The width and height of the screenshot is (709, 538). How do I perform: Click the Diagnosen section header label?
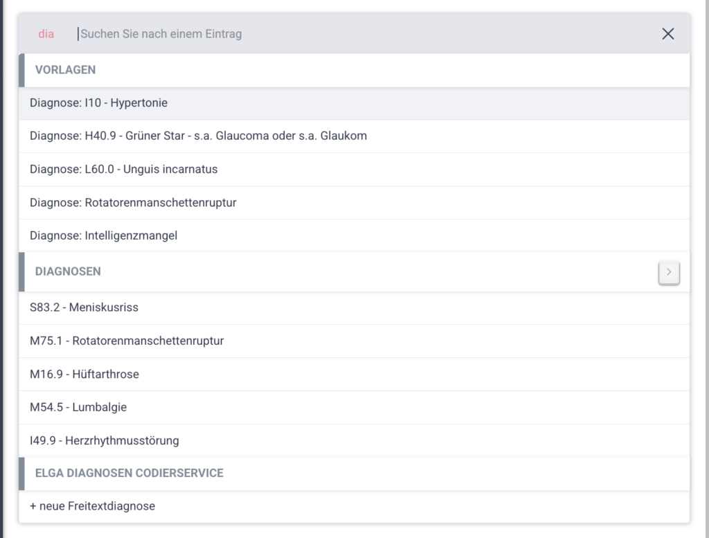point(68,272)
